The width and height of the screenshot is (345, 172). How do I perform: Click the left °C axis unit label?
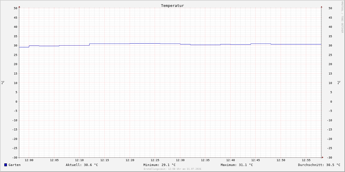pos(3,83)
